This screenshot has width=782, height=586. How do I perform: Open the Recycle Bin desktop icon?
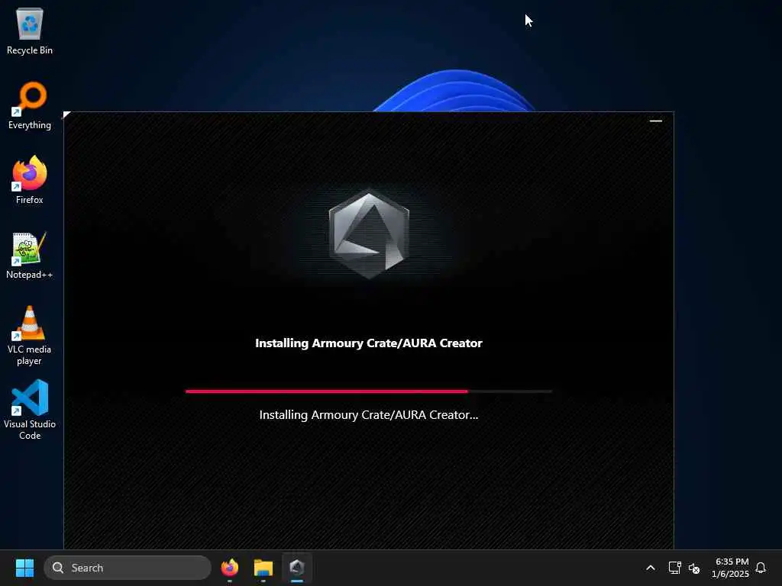click(30, 31)
